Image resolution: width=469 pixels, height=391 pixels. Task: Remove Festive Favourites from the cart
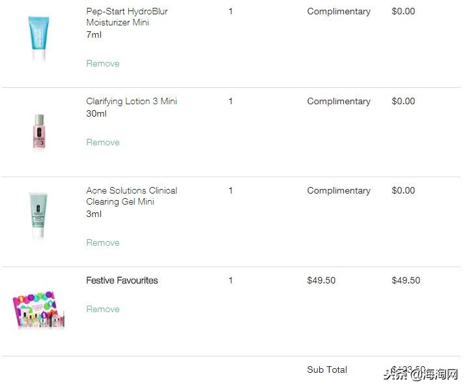pyautogui.click(x=103, y=310)
